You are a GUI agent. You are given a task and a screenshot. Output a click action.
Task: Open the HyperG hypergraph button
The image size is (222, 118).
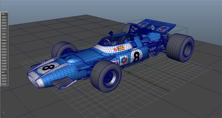tap(4, 49)
